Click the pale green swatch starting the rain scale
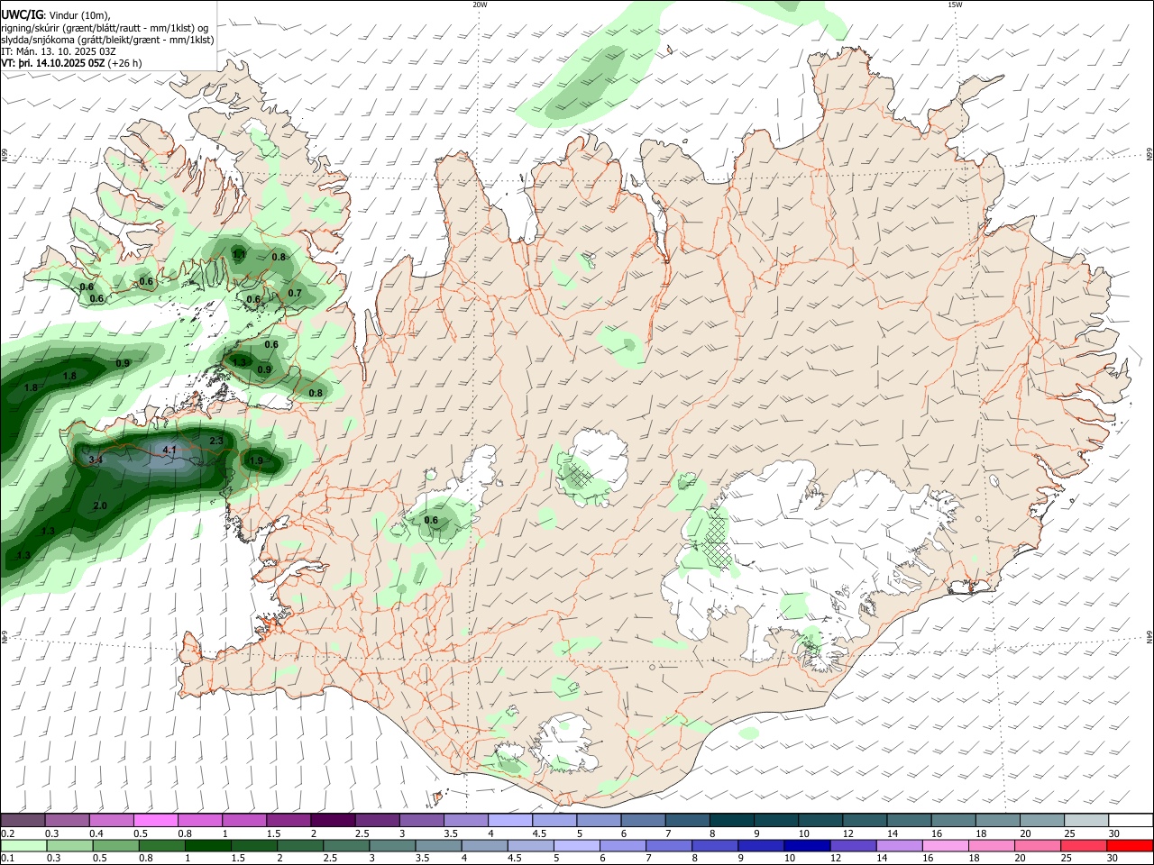Screen dimensions: 1154x865 (23, 845)
